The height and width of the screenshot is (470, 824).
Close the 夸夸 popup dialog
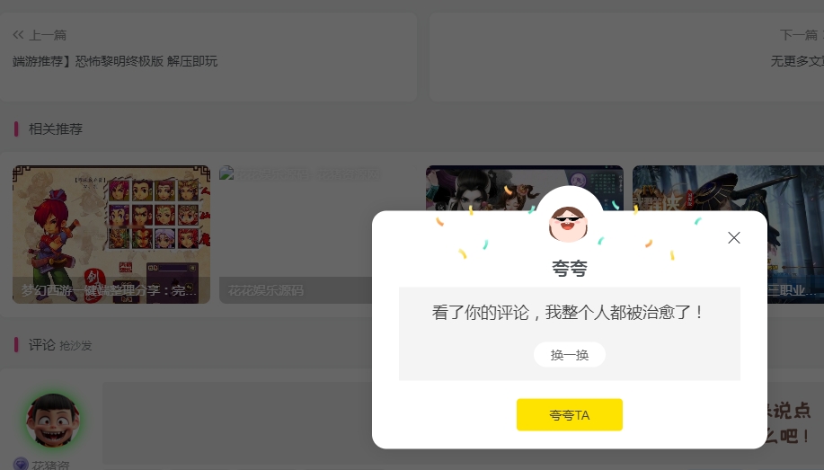pos(733,237)
